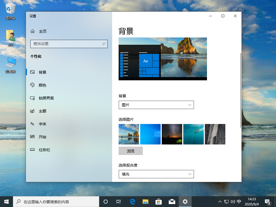Adjust volume via the speaker icon
Screen dimensions: 276x207
click(233, 201)
